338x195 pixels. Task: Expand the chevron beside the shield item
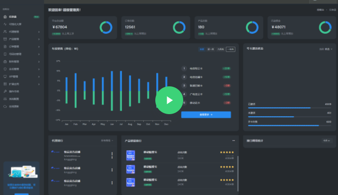(x=39, y=69)
